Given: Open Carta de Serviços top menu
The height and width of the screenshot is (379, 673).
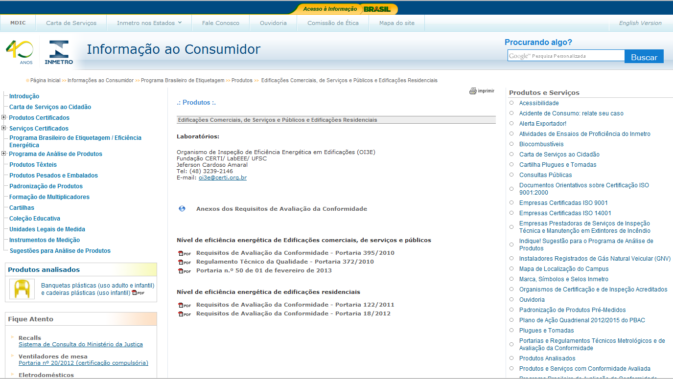Looking at the screenshot, I should pos(71,23).
